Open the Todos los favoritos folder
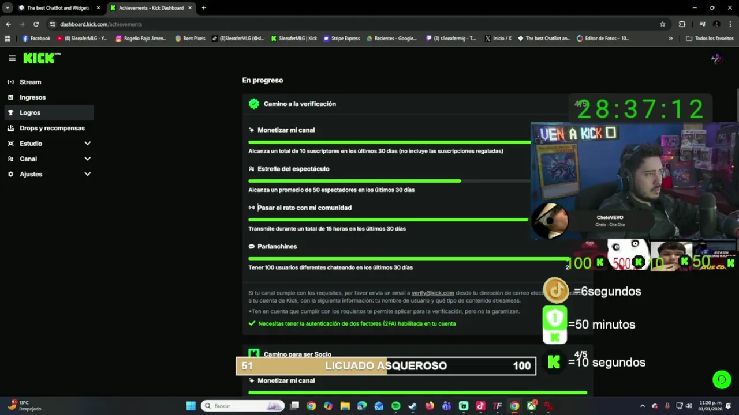 [710, 39]
